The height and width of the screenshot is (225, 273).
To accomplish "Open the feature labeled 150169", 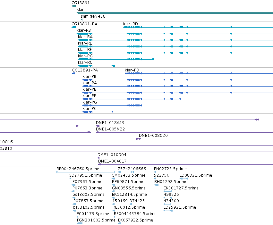I will (x=120, y=201).
